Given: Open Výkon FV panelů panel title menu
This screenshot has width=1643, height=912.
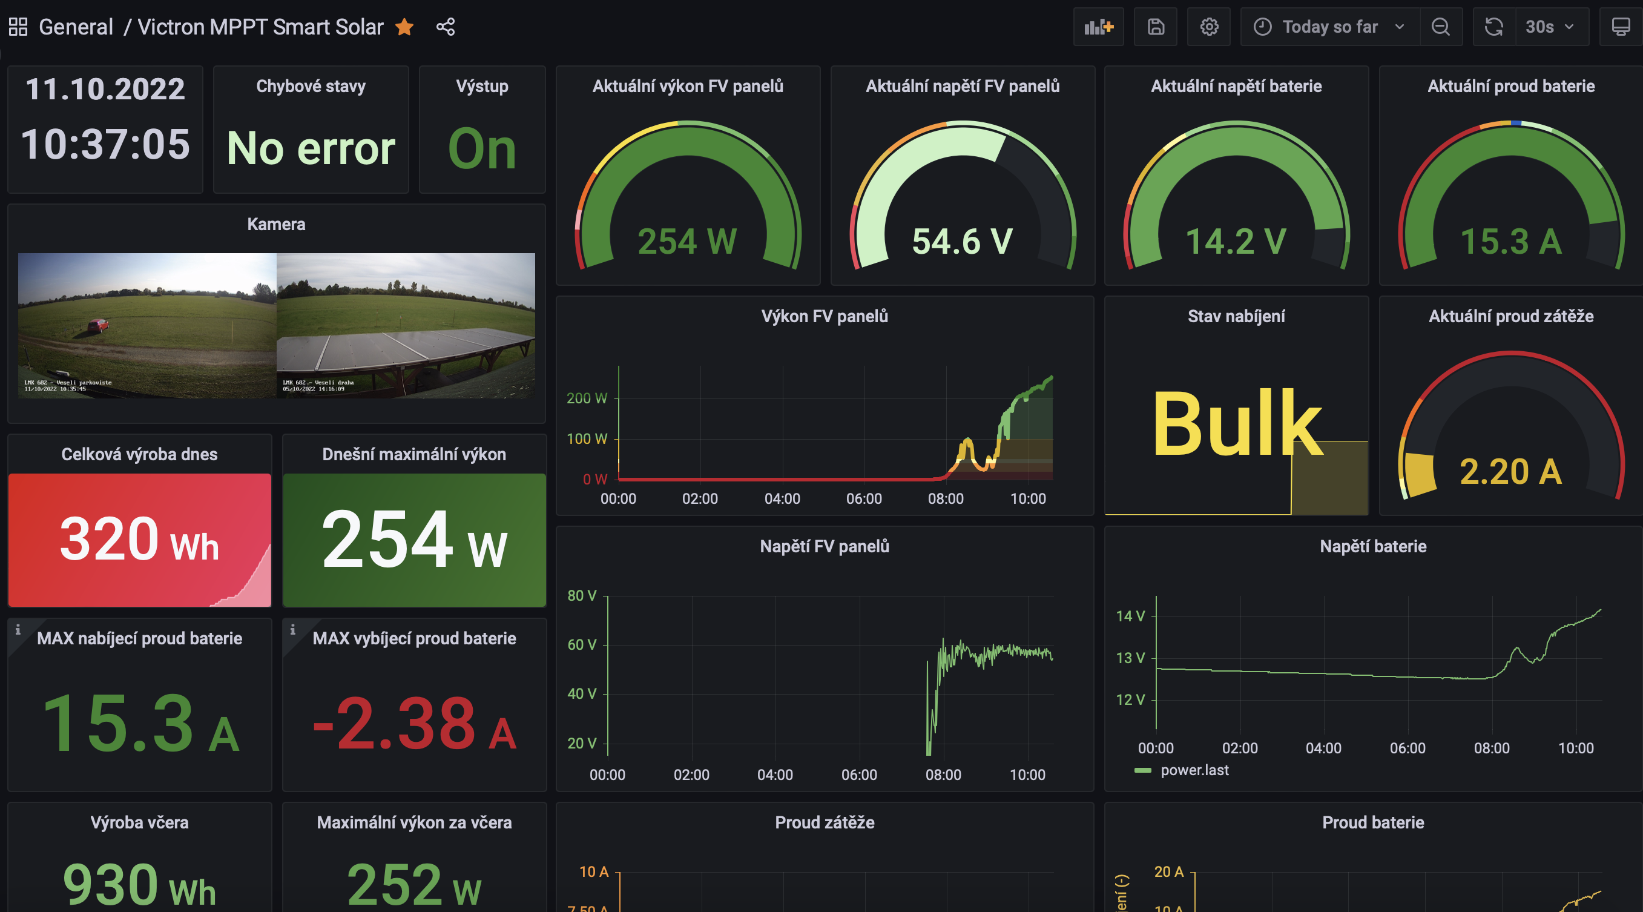Looking at the screenshot, I should coord(824,316).
